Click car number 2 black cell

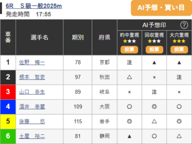(x=8, y=77)
